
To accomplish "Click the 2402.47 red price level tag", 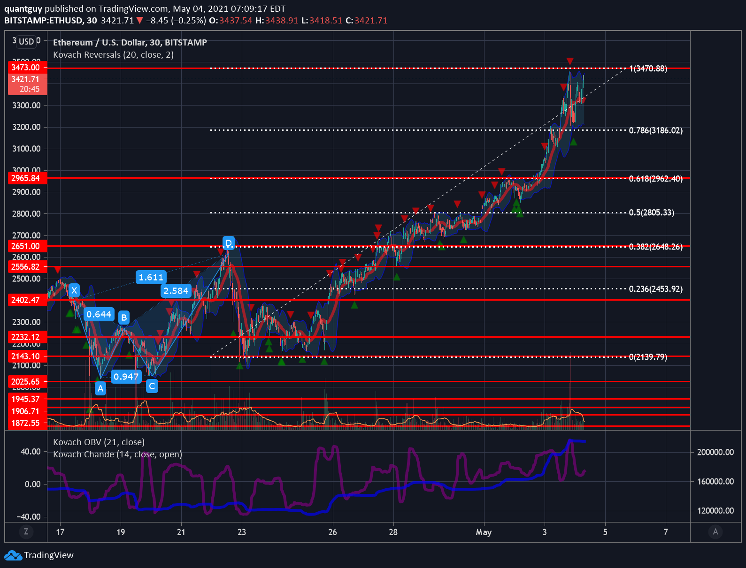I will point(27,300).
